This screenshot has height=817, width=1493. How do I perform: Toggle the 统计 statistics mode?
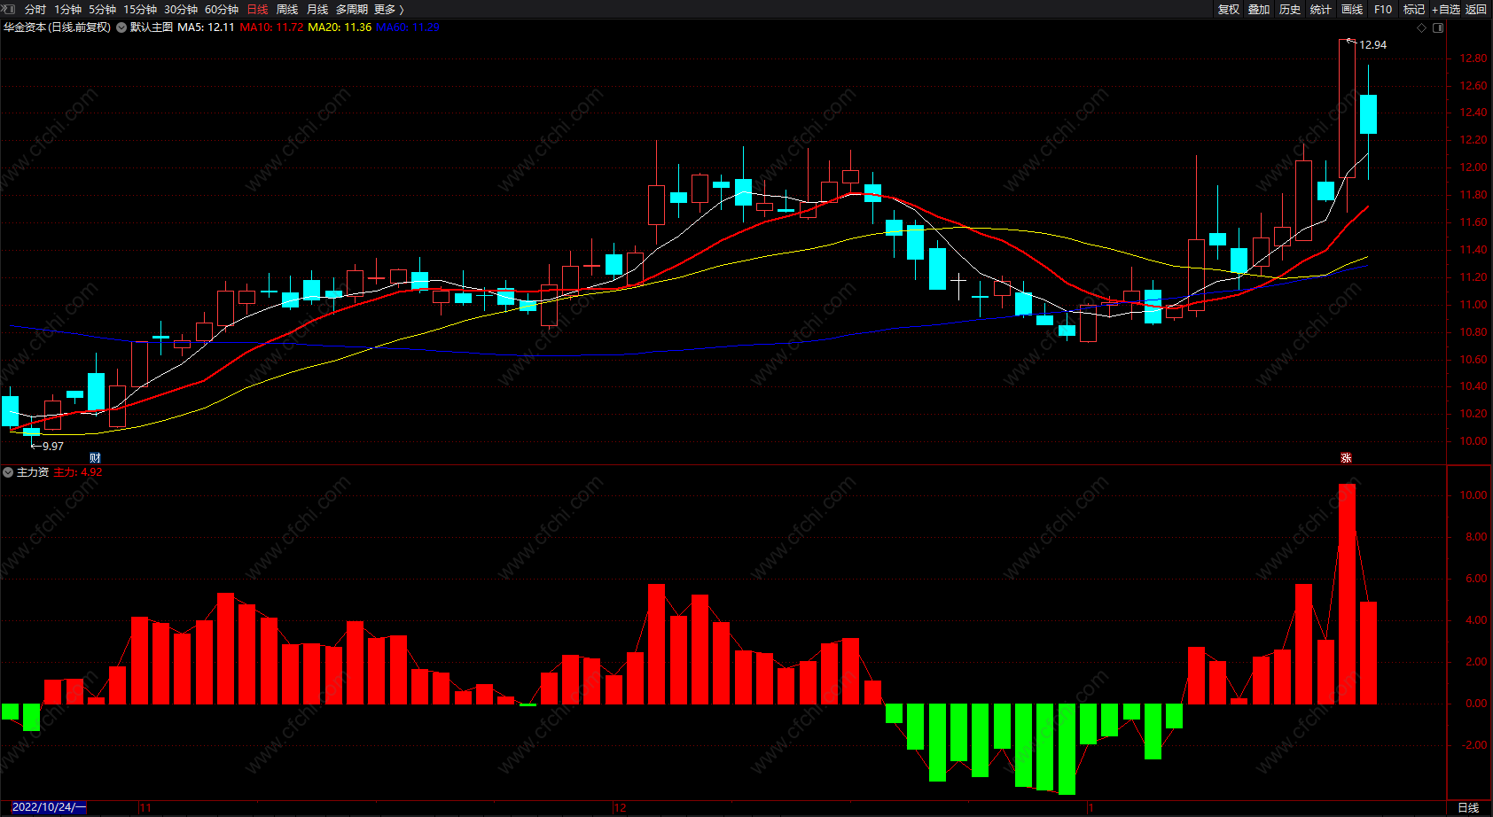coord(1321,9)
